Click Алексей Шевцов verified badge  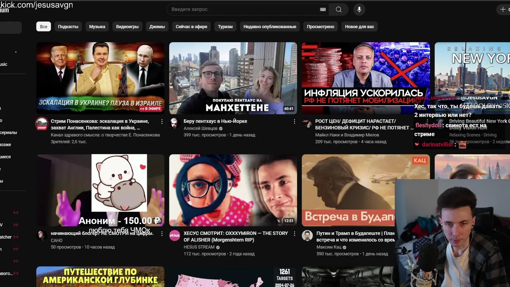(221, 128)
